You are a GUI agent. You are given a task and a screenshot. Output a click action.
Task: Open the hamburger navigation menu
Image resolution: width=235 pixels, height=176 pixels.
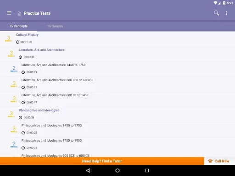[x=9, y=13]
